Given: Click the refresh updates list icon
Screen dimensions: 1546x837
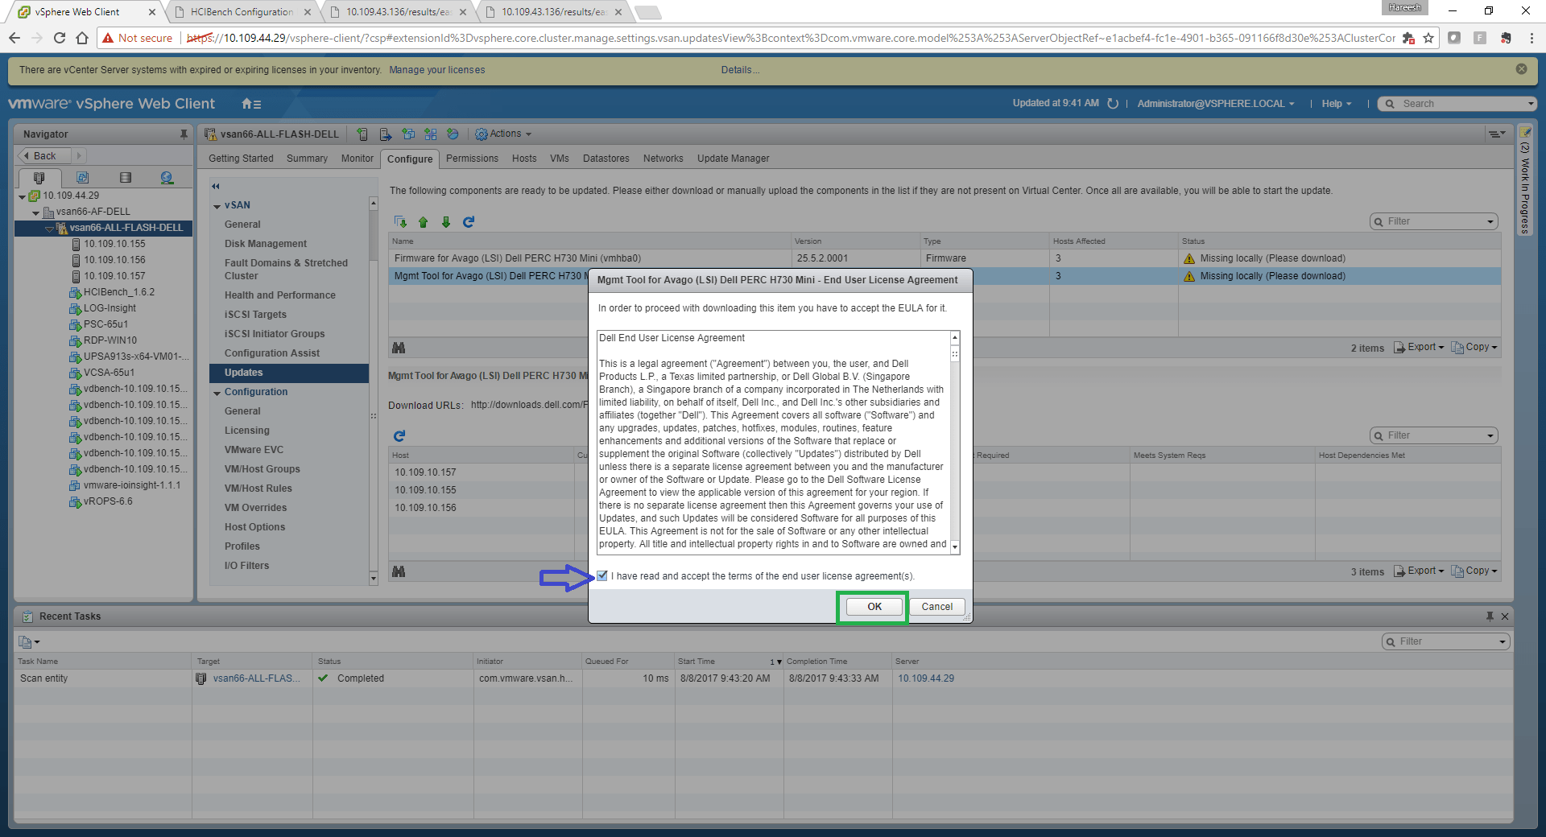Looking at the screenshot, I should [x=469, y=222].
